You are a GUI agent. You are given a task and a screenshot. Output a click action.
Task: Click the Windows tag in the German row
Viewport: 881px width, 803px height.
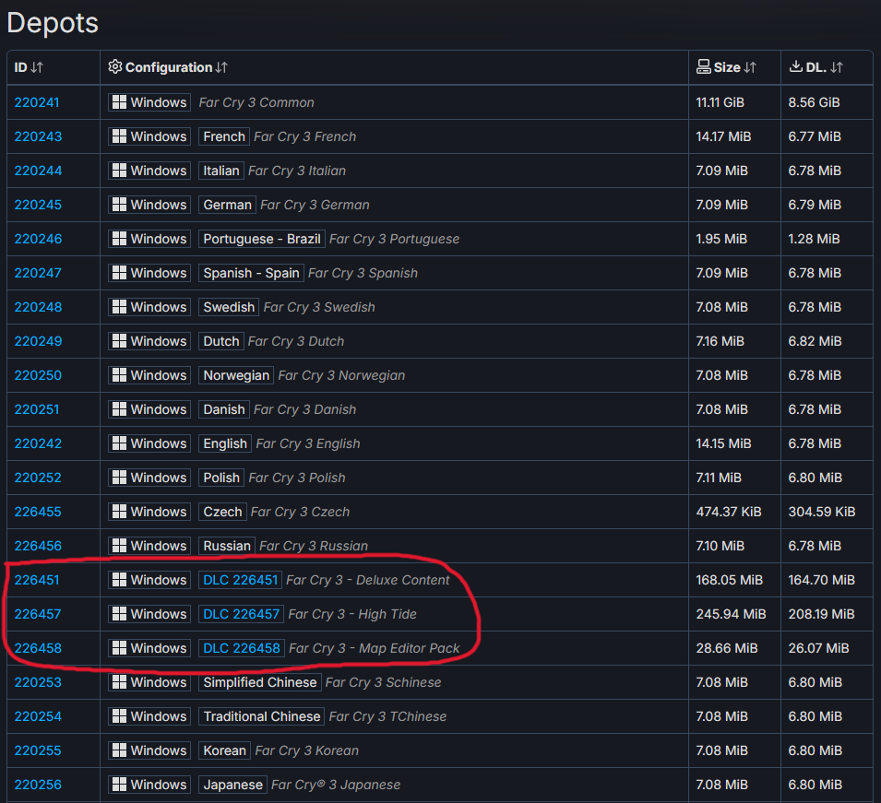149,205
